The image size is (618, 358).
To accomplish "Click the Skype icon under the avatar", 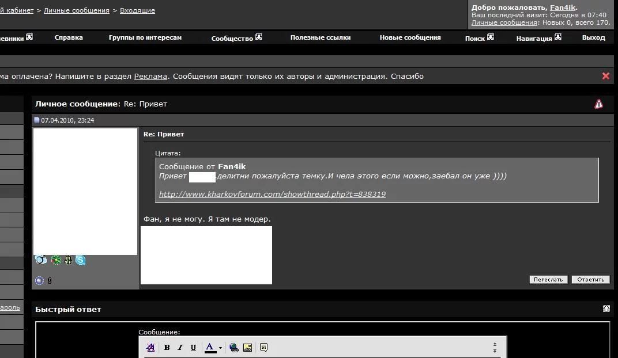I will 81,260.
